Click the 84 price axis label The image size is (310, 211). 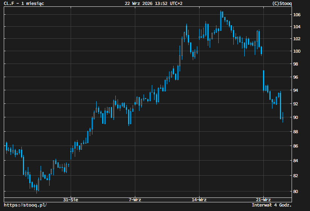point(296,161)
